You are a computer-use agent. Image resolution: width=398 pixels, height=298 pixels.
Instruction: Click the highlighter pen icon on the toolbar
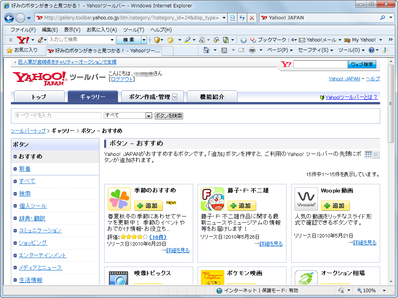coord(188,40)
